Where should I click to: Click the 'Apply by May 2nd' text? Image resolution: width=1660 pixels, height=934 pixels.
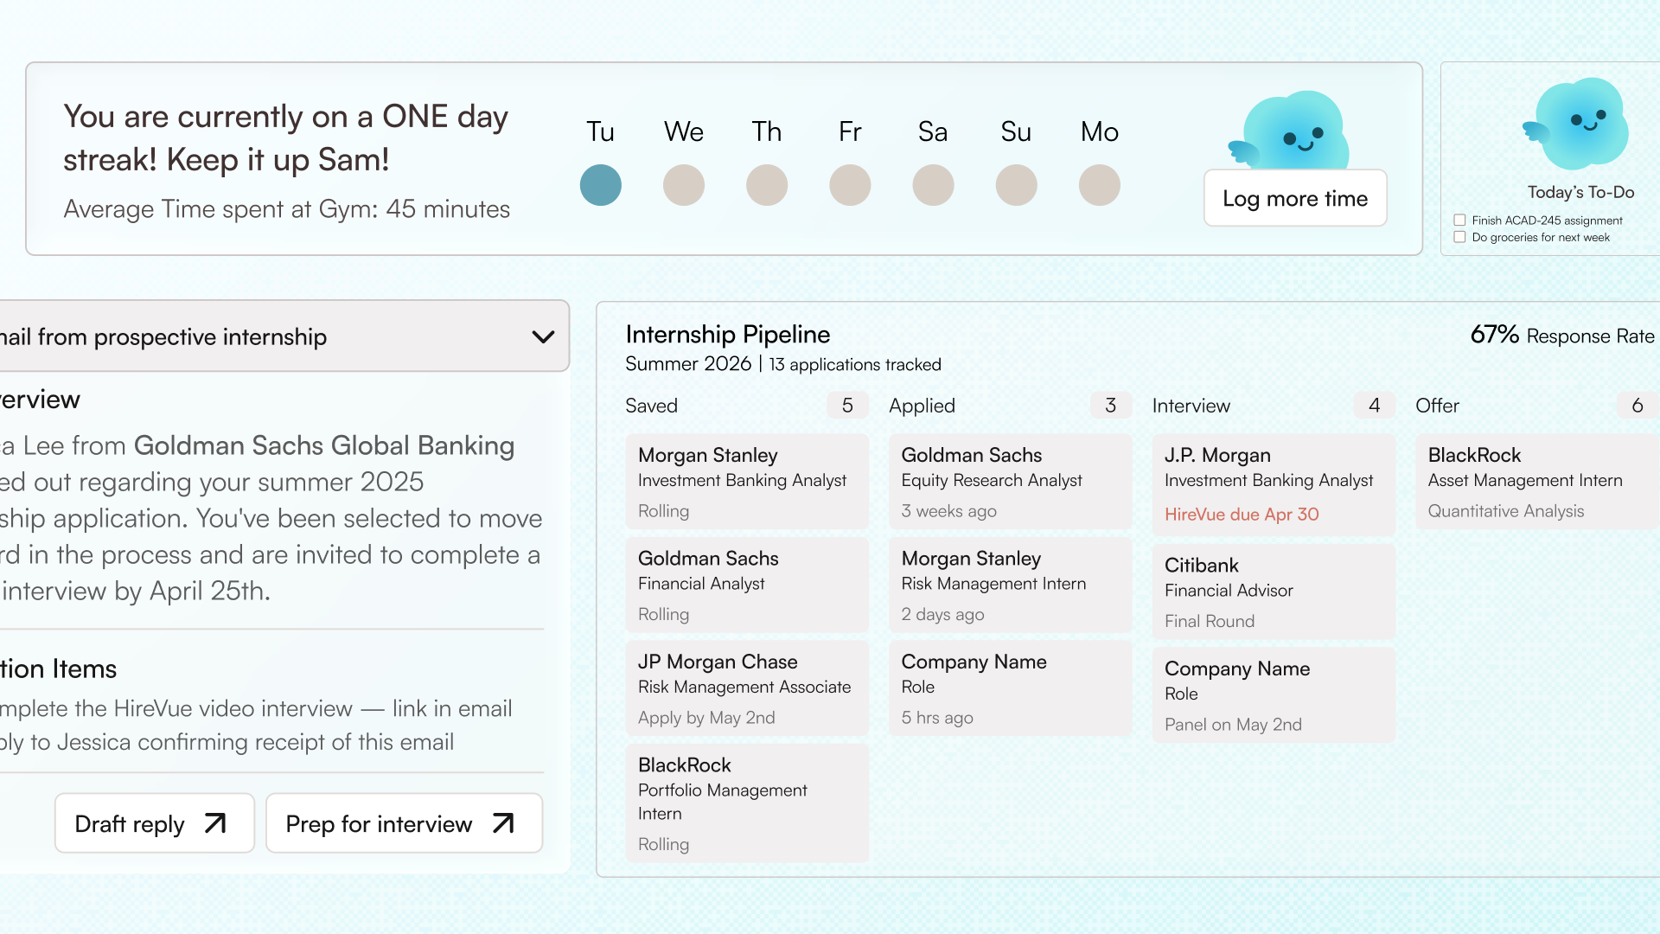click(706, 718)
